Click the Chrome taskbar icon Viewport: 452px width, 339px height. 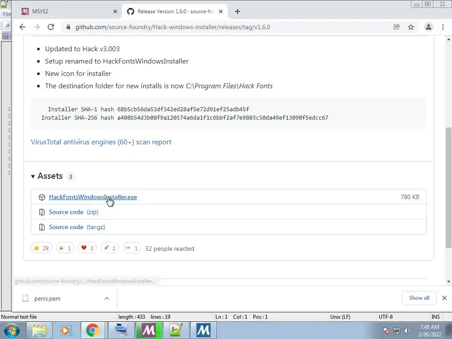pos(92,330)
